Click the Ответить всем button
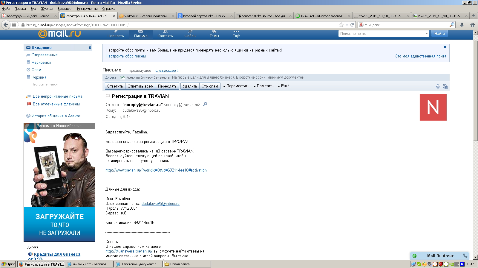 pyautogui.click(x=140, y=86)
